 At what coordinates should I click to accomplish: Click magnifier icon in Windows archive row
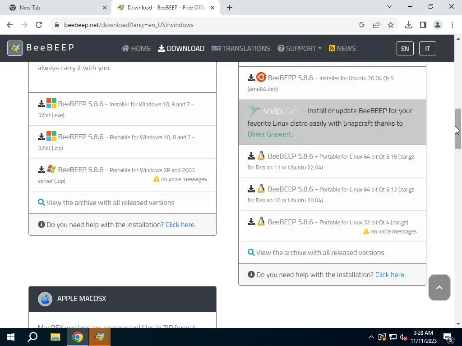[x=41, y=202]
